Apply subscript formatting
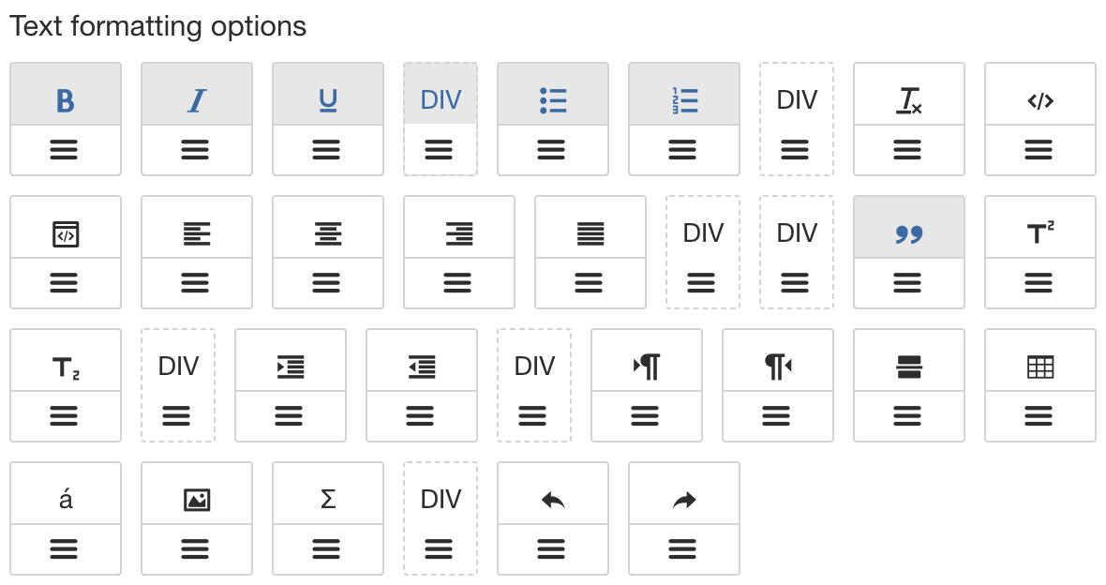The width and height of the screenshot is (1106, 585). point(65,366)
